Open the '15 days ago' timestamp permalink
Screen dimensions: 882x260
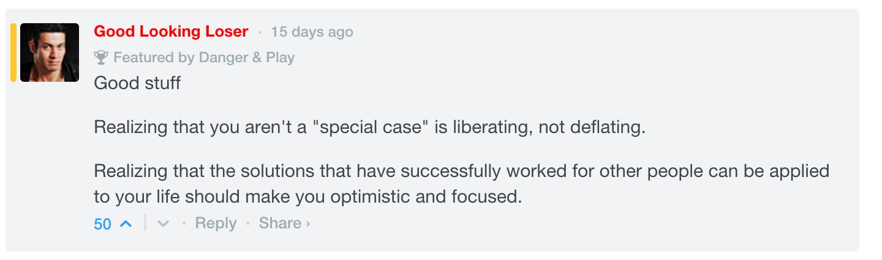pos(312,32)
